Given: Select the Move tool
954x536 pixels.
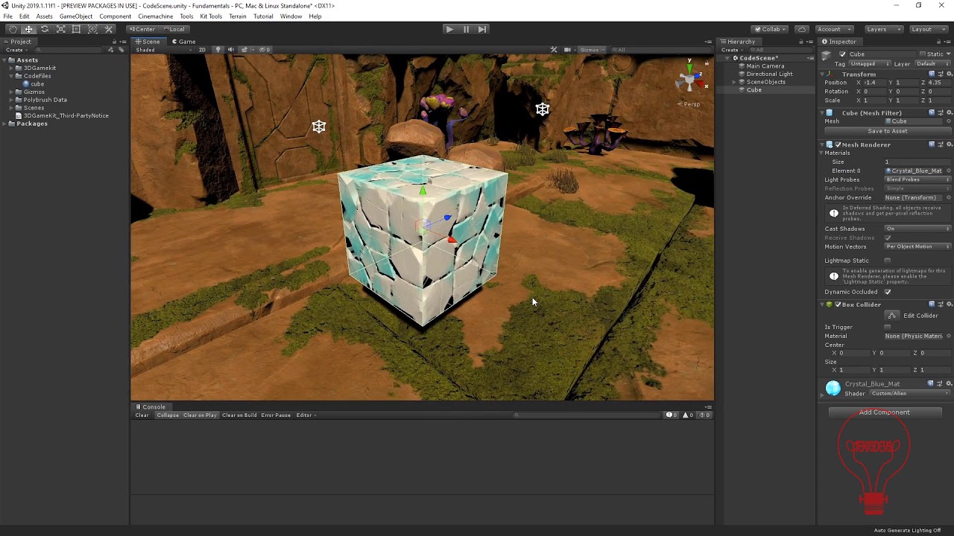Looking at the screenshot, I should click(28, 29).
